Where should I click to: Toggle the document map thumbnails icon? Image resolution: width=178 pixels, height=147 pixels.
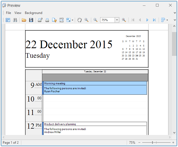(8, 20)
